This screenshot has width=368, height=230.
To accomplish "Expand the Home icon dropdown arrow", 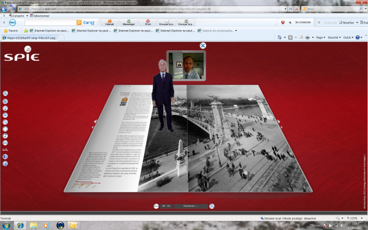I will [x=285, y=37].
